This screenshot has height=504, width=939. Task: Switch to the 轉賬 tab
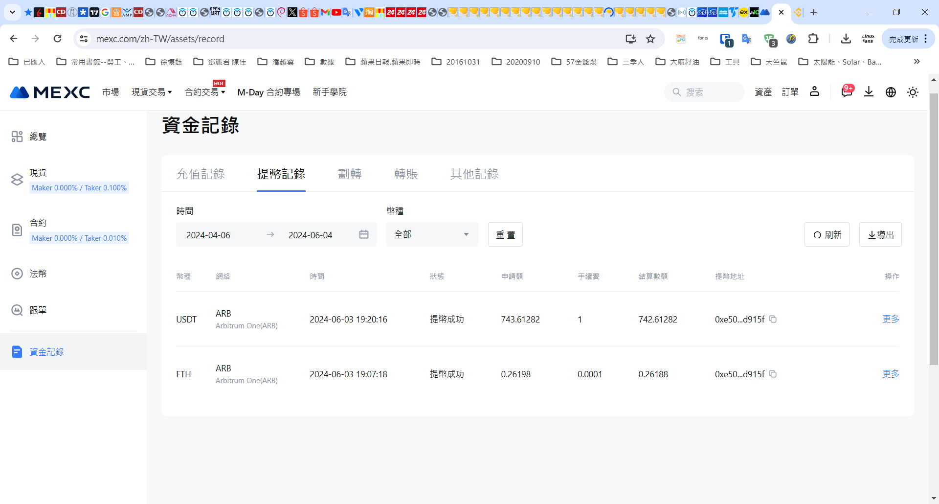click(406, 174)
